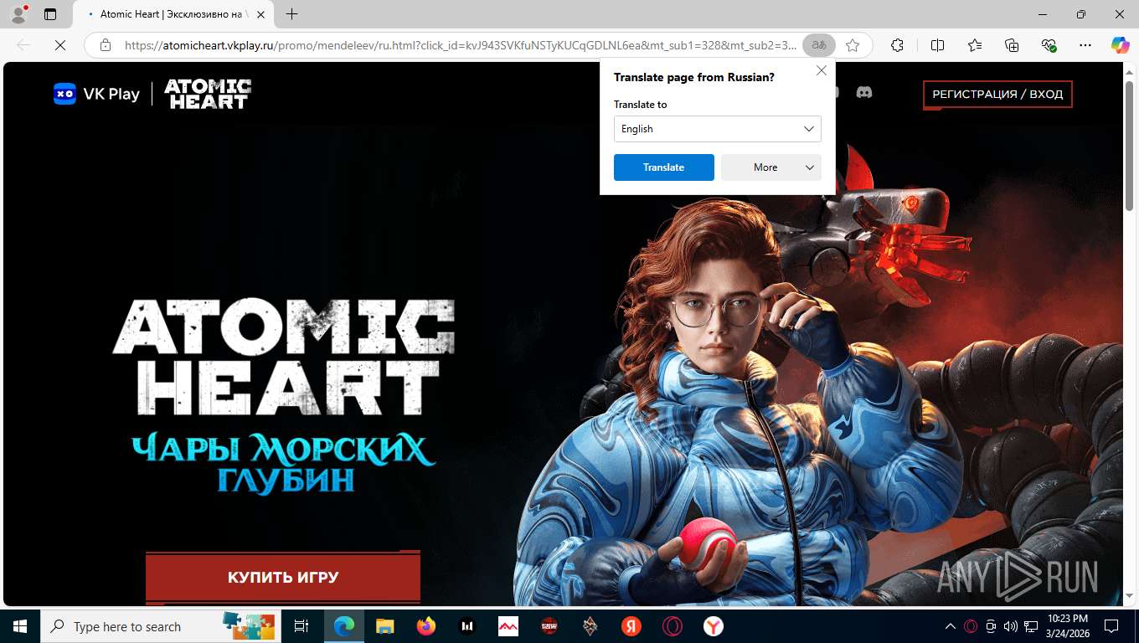Viewport: 1139px width, 643px height.
Task: Click the КУПИТЬ ИГРУ button
Action: tap(283, 578)
